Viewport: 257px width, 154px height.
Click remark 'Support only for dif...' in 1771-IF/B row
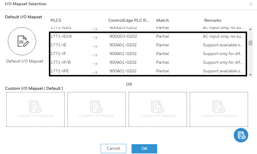(x=223, y=62)
